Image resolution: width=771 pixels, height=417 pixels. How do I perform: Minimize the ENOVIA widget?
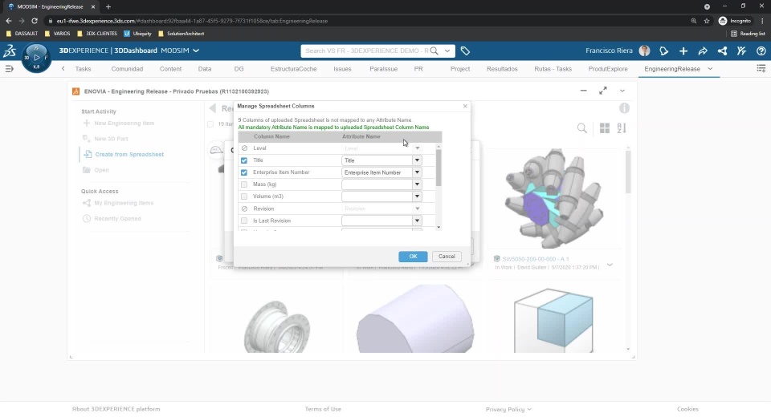pyautogui.click(x=584, y=91)
